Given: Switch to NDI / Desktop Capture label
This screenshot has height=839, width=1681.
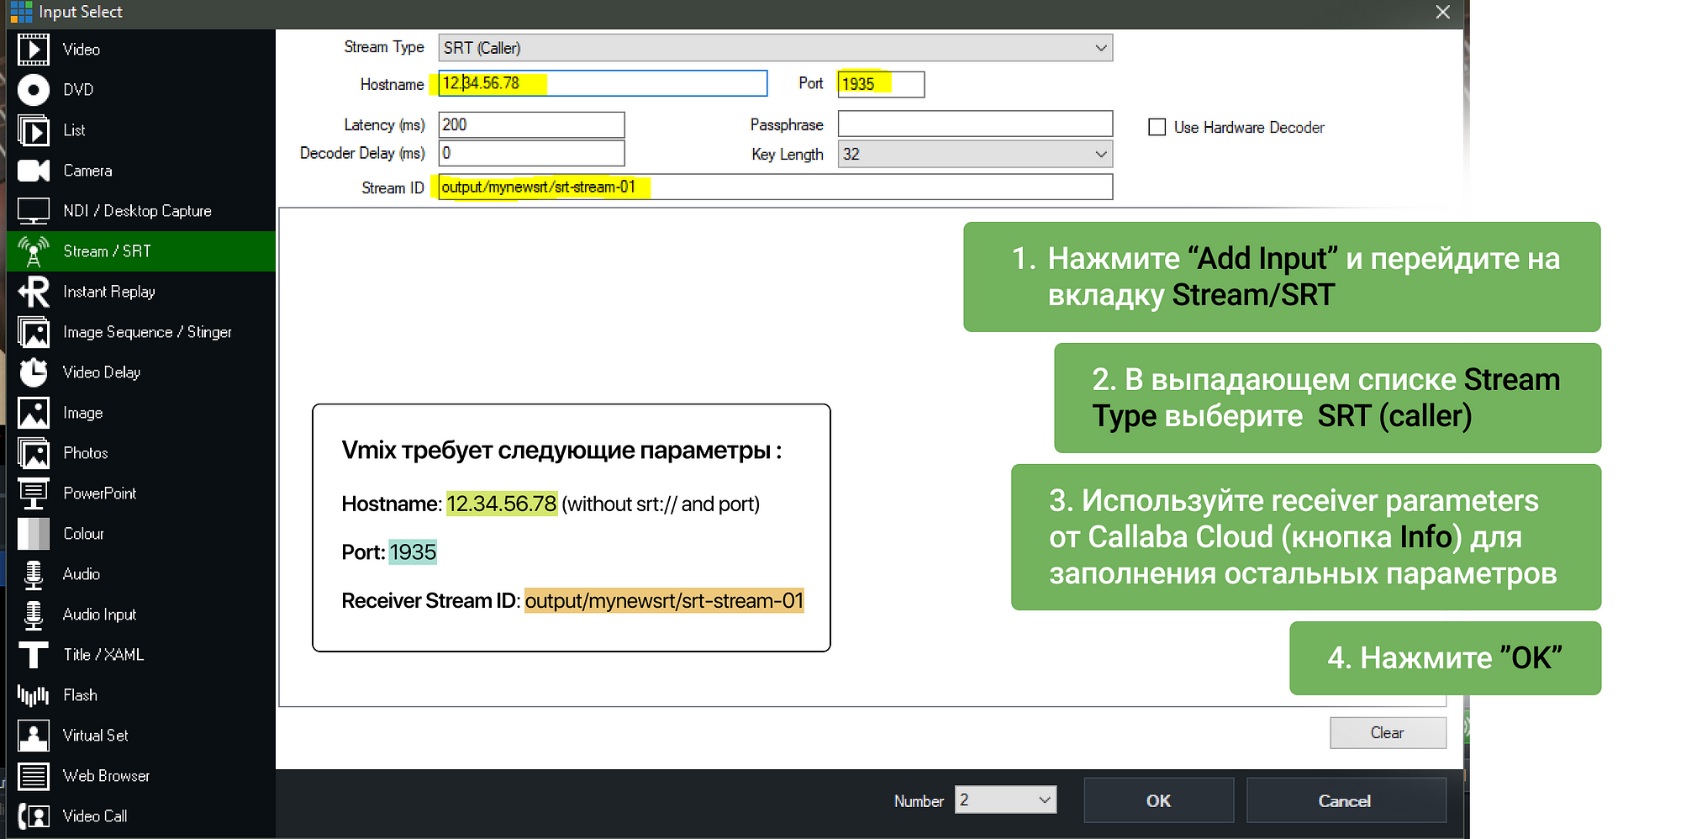Looking at the screenshot, I should (137, 211).
